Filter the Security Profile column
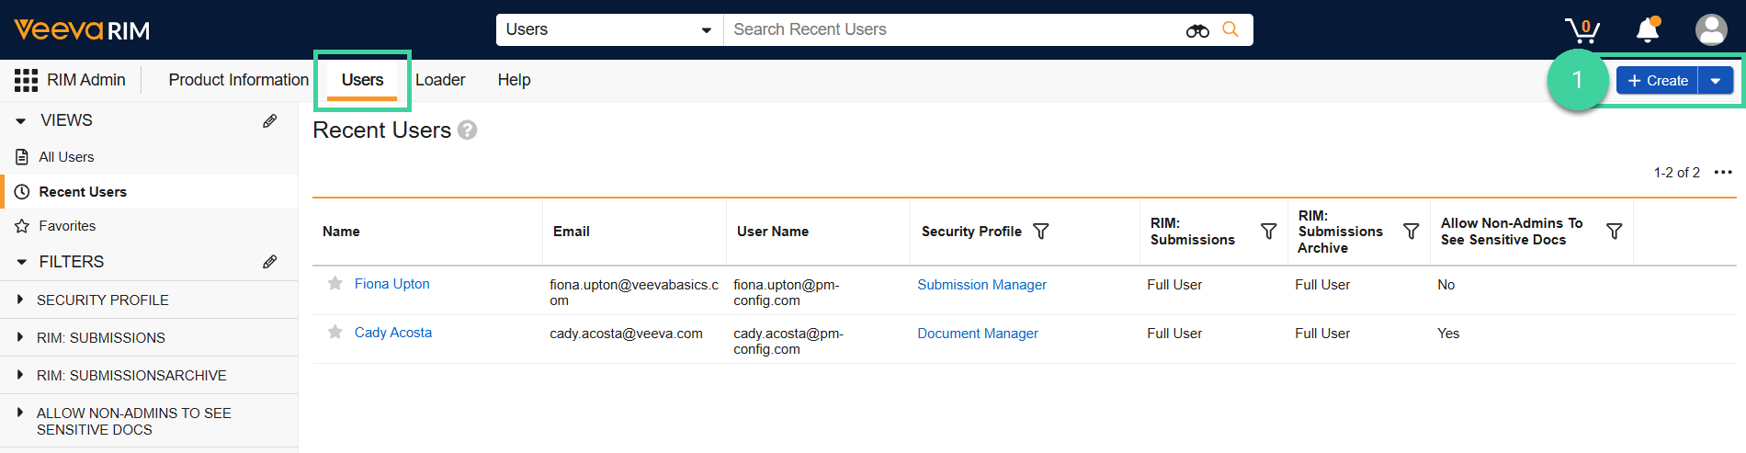 tap(1041, 232)
